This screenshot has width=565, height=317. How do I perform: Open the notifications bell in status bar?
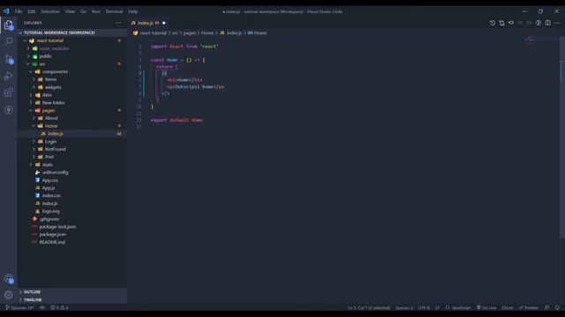coord(557,307)
